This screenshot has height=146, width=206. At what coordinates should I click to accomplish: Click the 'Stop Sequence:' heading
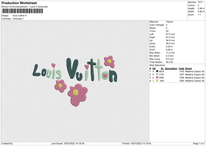click(x=157, y=65)
